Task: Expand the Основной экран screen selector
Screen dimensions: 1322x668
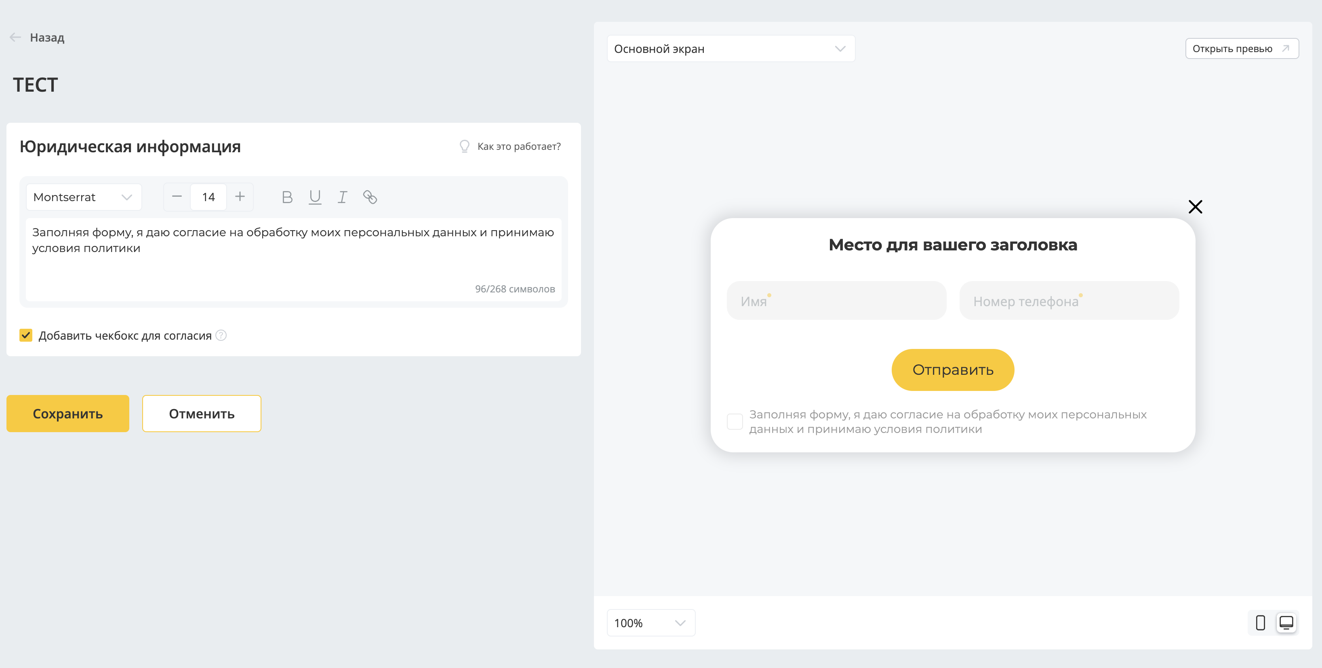Action: click(731, 49)
